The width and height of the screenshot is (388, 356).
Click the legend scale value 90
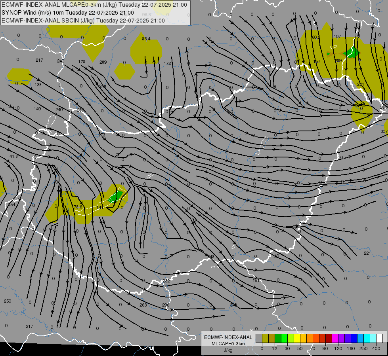point(325,348)
